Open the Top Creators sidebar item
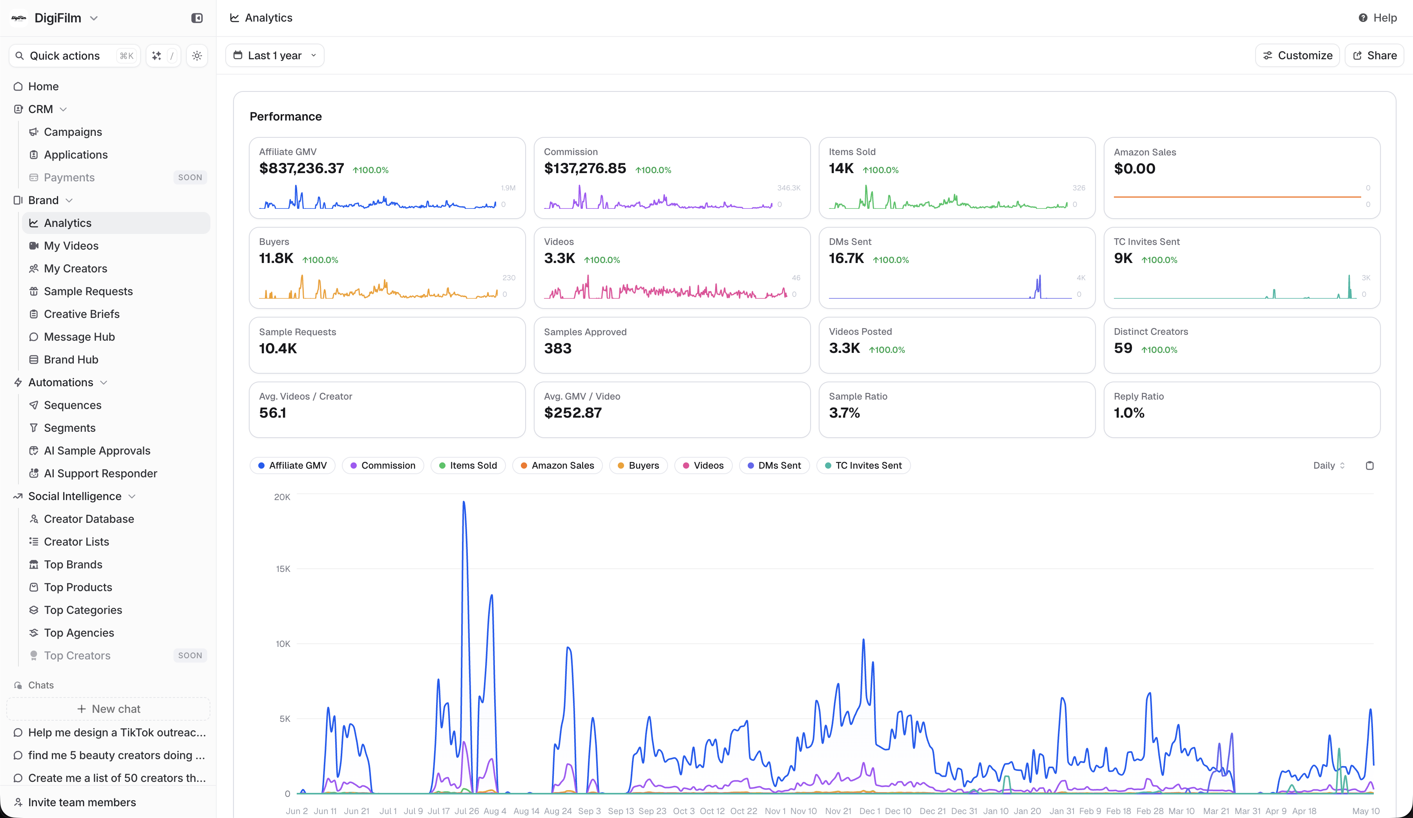The image size is (1413, 818). coord(115,655)
